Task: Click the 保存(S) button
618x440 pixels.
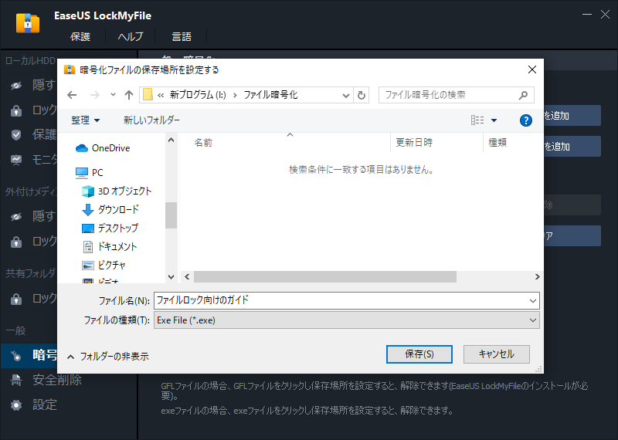Action: (419, 354)
